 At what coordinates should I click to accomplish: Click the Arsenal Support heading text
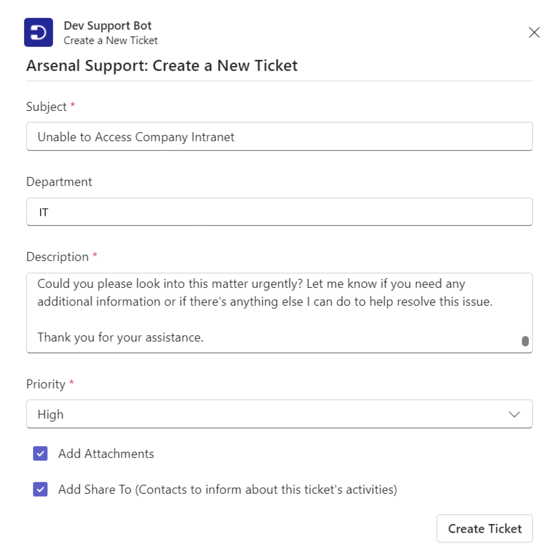(162, 66)
